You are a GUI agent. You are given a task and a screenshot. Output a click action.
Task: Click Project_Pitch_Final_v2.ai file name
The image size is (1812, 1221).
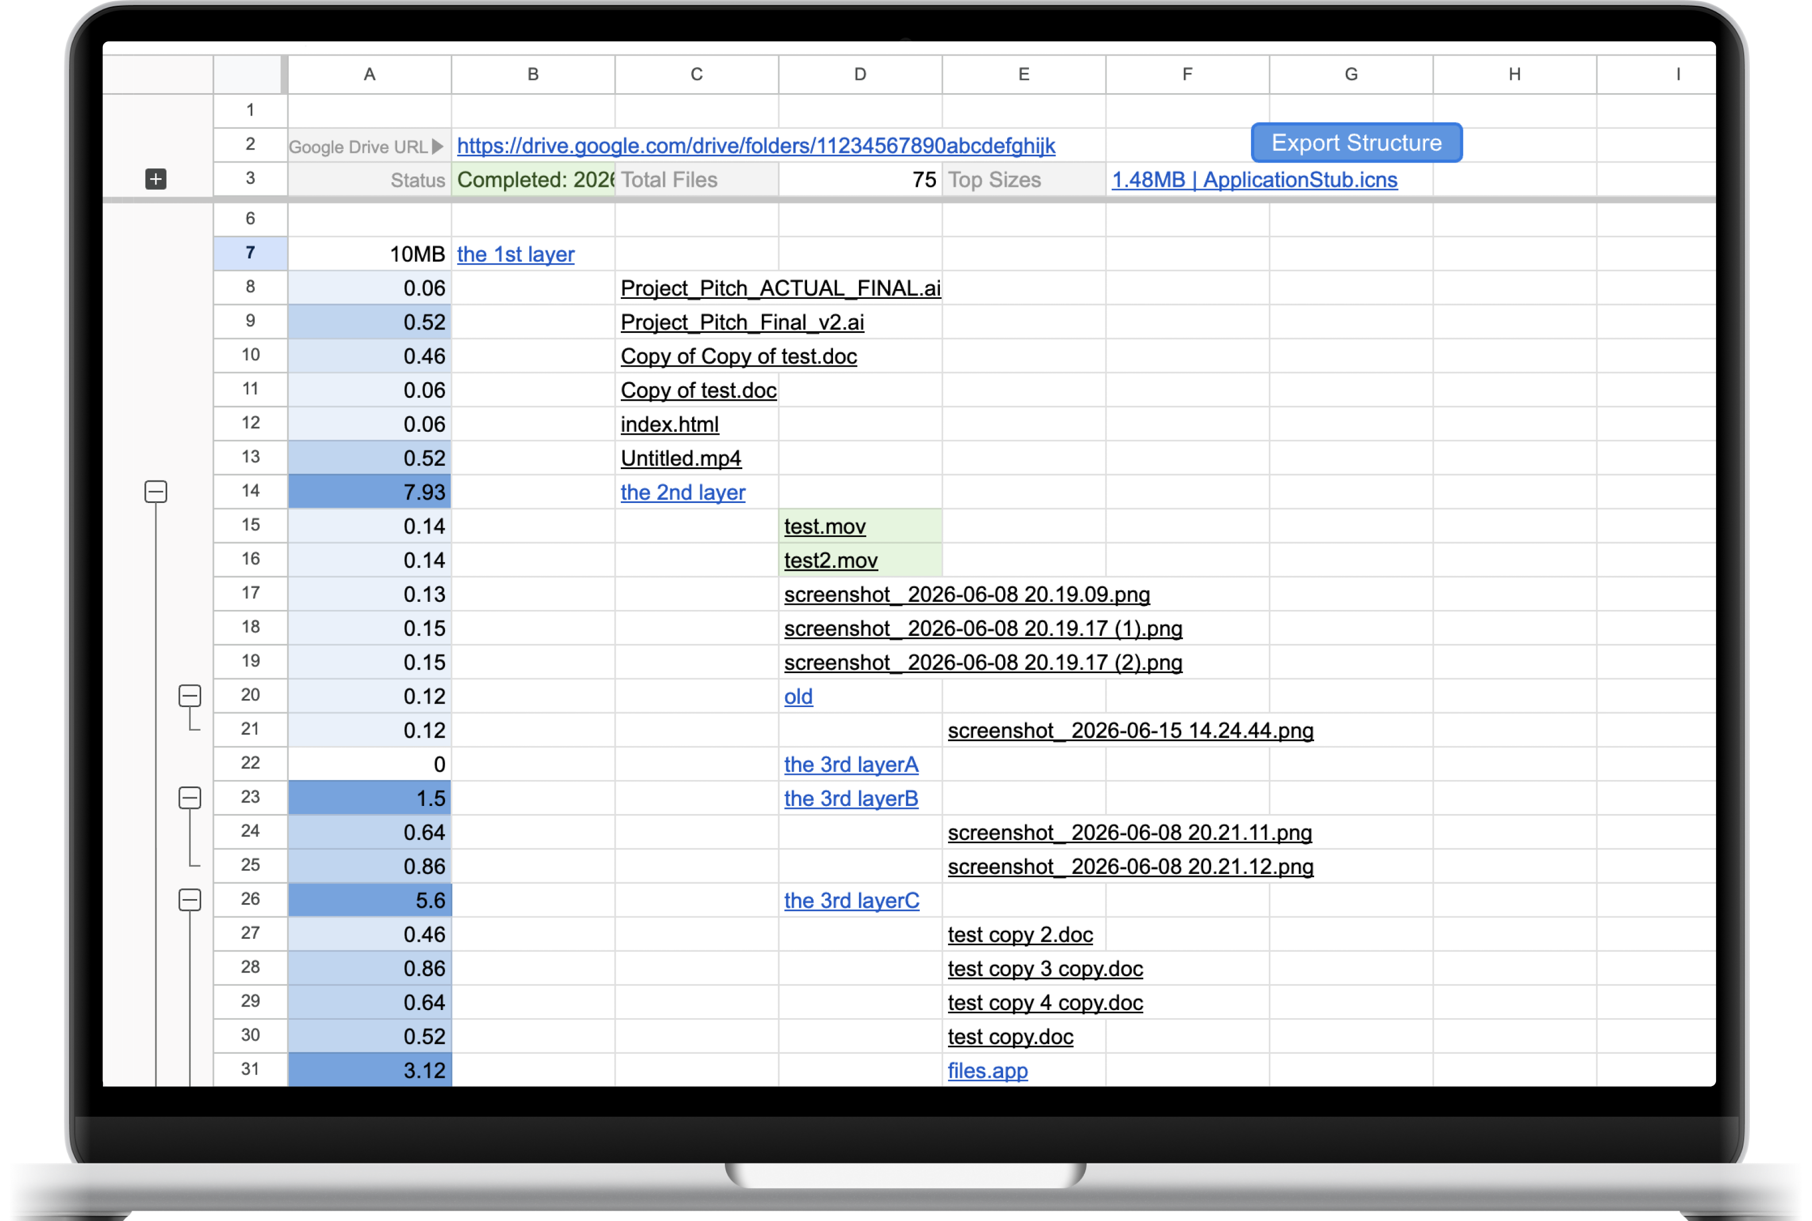[x=742, y=322]
